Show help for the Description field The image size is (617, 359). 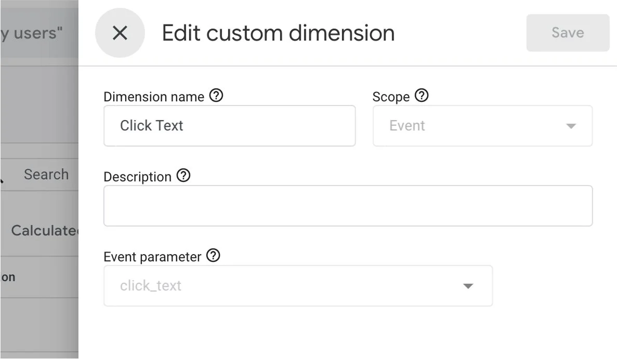tap(183, 176)
